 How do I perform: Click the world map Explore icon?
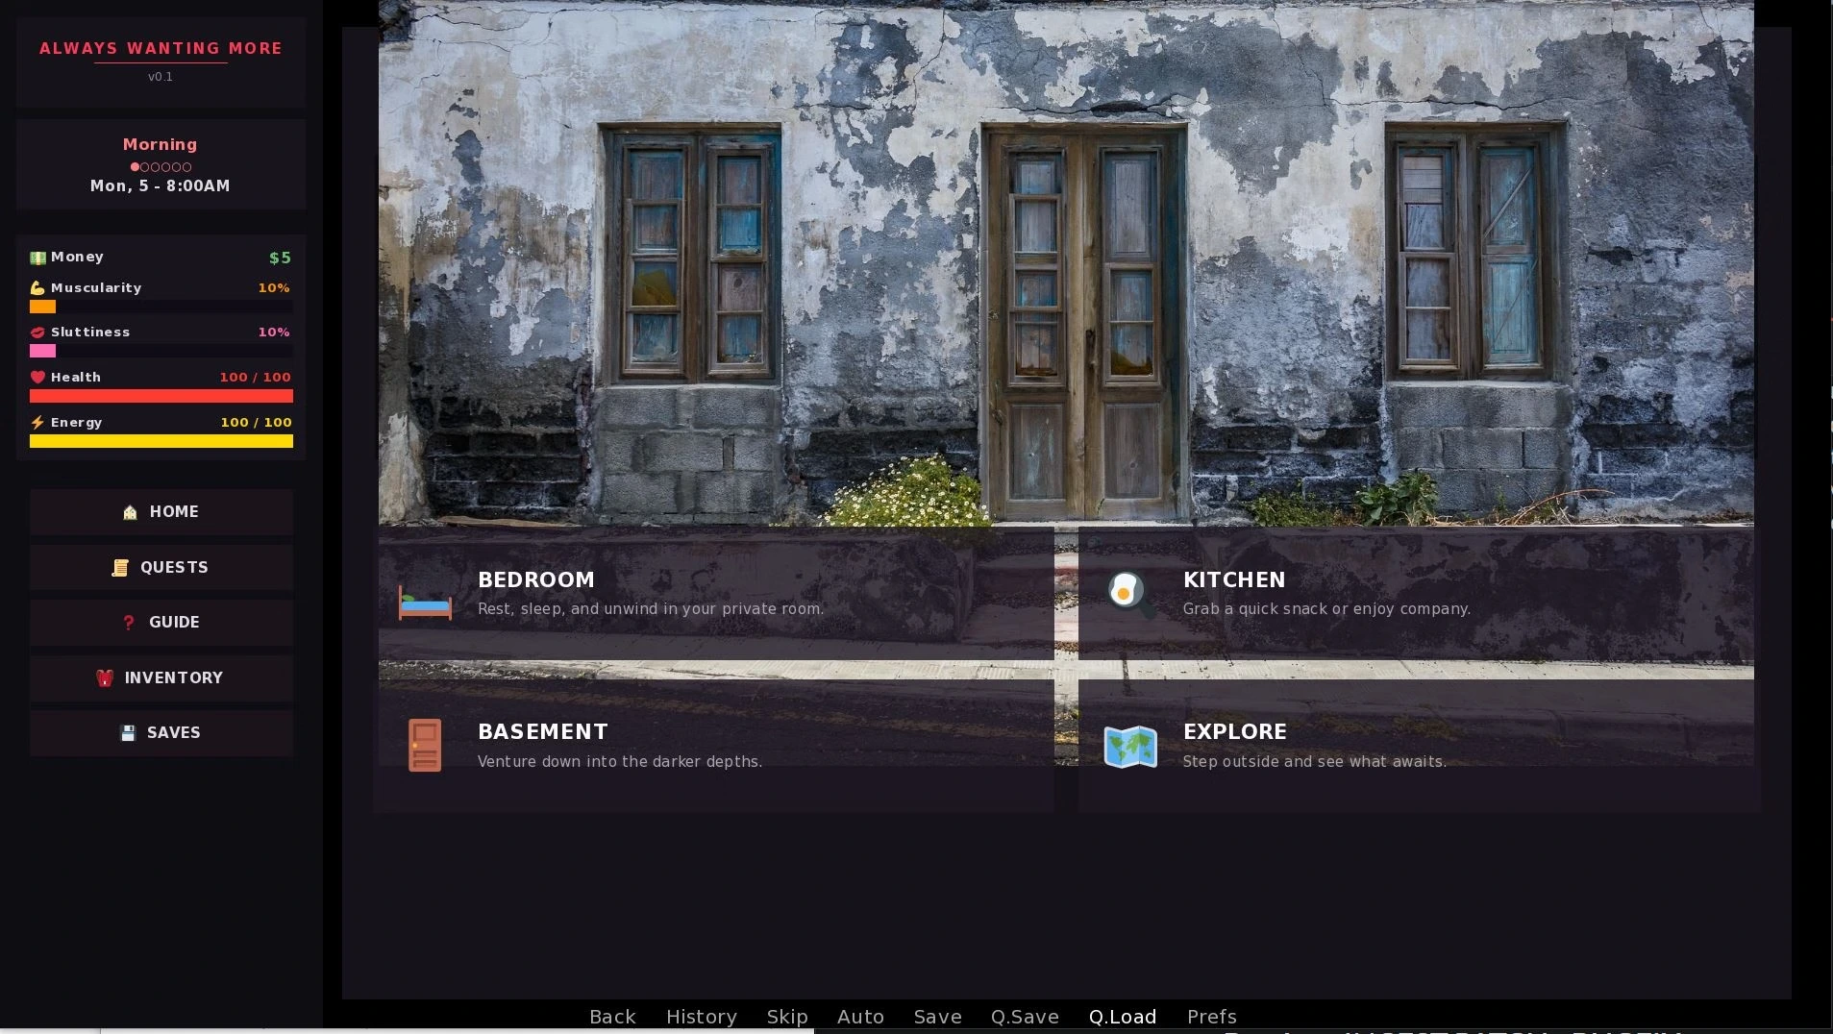pos(1130,747)
